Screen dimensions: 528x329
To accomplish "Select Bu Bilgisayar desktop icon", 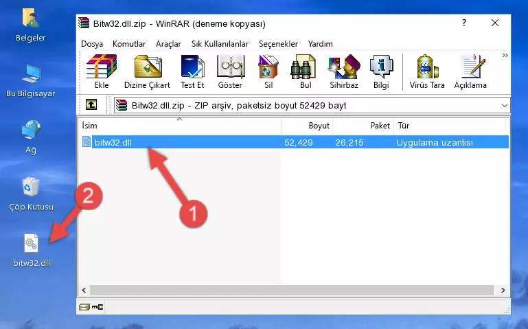I will [31, 80].
